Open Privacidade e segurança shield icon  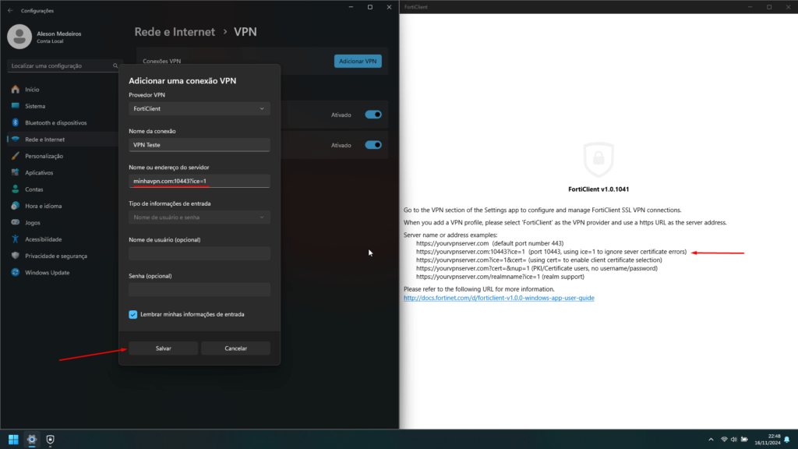[16, 256]
